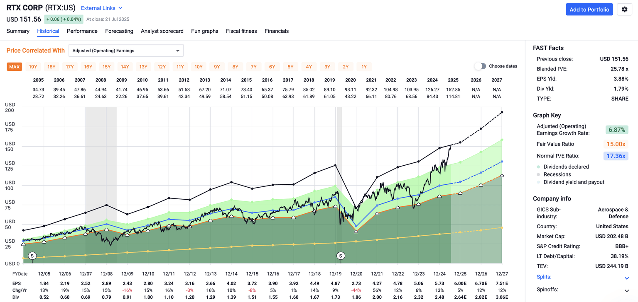Click the Add to Portfolio button
The width and height of the screenshot is (638, 302).
589,10
